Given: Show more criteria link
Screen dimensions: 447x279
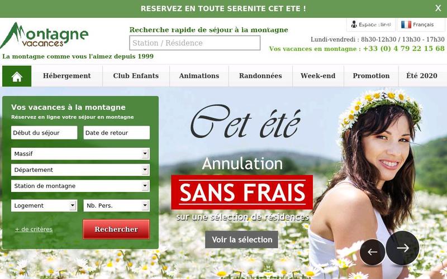Looking at the screenshot, I should pyautogui.click(x=34, y=229).
